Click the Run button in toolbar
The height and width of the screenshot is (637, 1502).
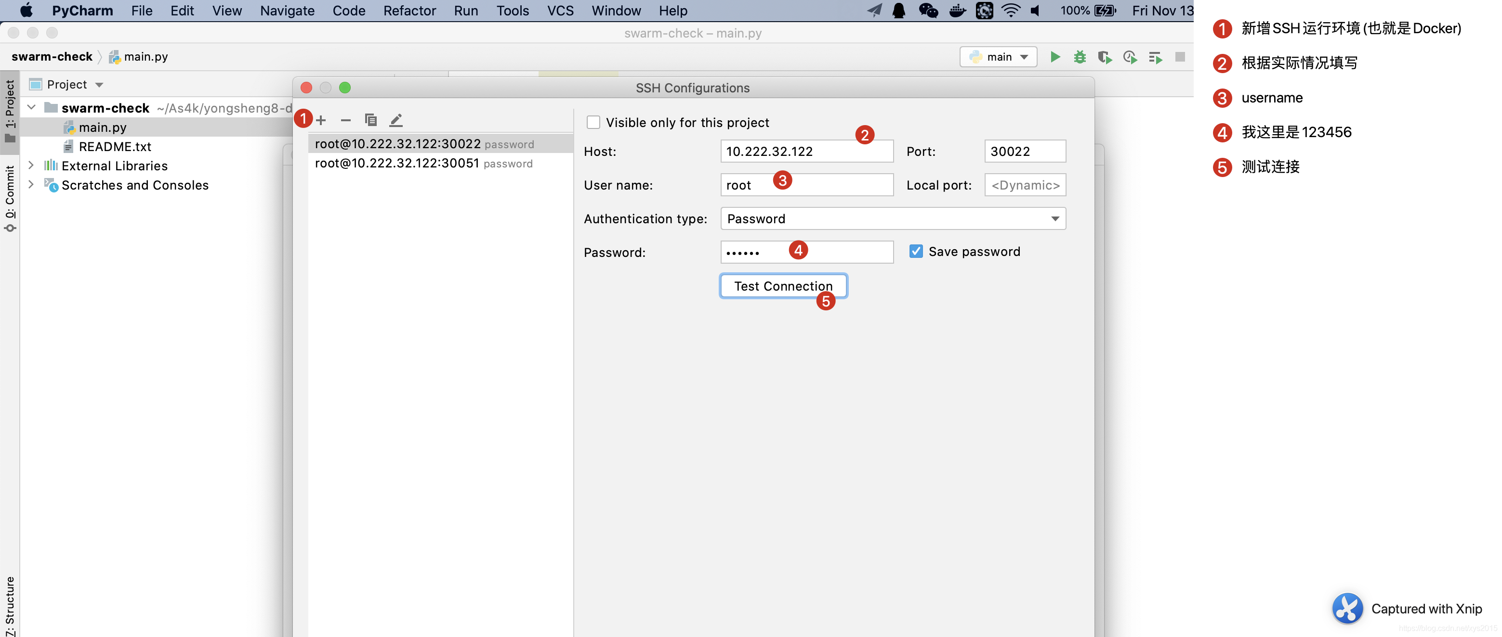(x=1054, y=56)
